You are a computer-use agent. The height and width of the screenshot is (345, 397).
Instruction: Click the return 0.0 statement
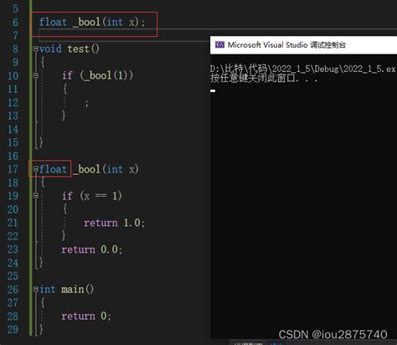click(x=92, y=250)
